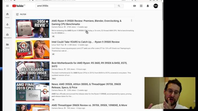Screen dimensions: 198x111
Task: Open the Linus 3950X thumbnail
Action: [32, 50]
